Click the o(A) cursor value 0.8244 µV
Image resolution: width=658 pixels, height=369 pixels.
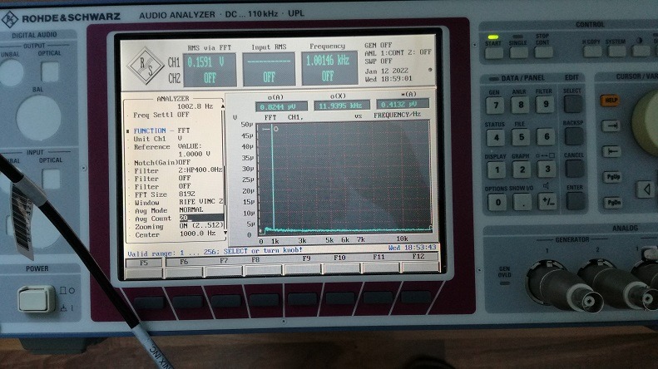(x=281, y=106)
